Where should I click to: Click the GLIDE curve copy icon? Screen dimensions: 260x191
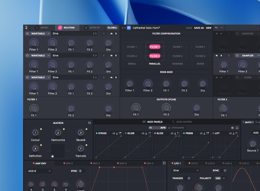[143, 133]
